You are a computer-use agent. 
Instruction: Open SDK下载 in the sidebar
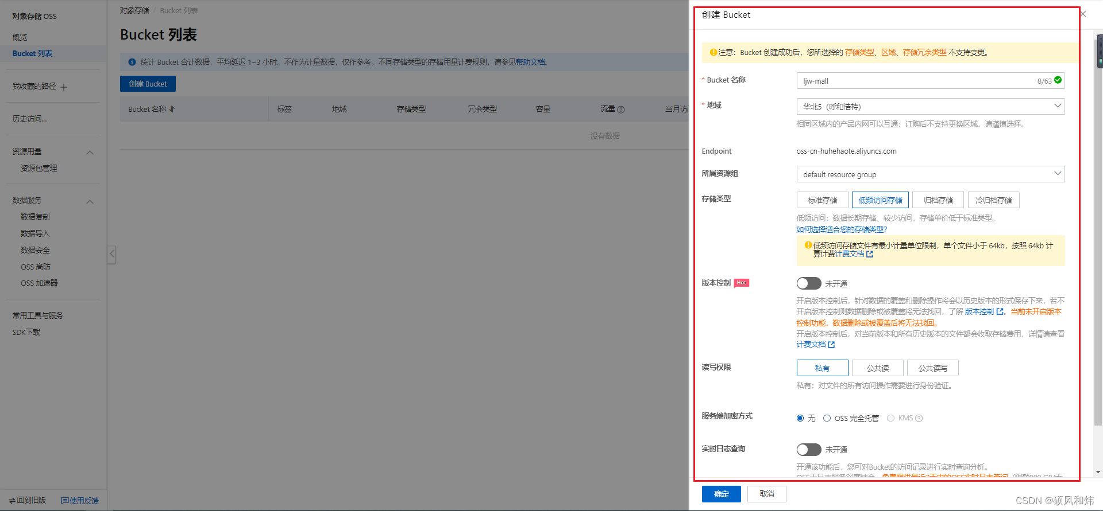pos(26,332)
